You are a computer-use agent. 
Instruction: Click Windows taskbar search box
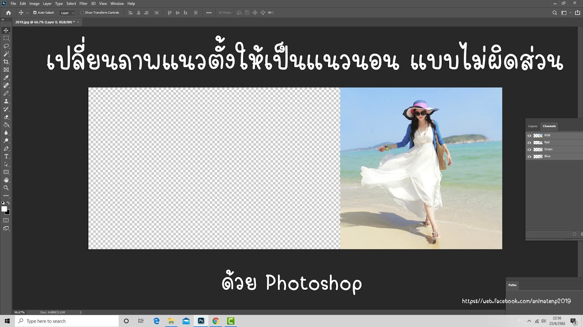(67, 321)
